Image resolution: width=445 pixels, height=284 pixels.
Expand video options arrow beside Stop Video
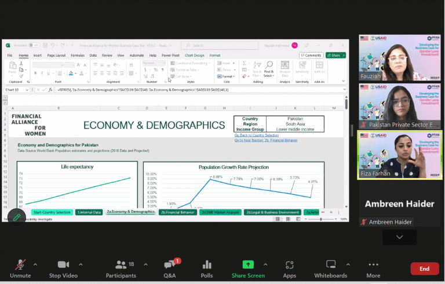(81, 264)
